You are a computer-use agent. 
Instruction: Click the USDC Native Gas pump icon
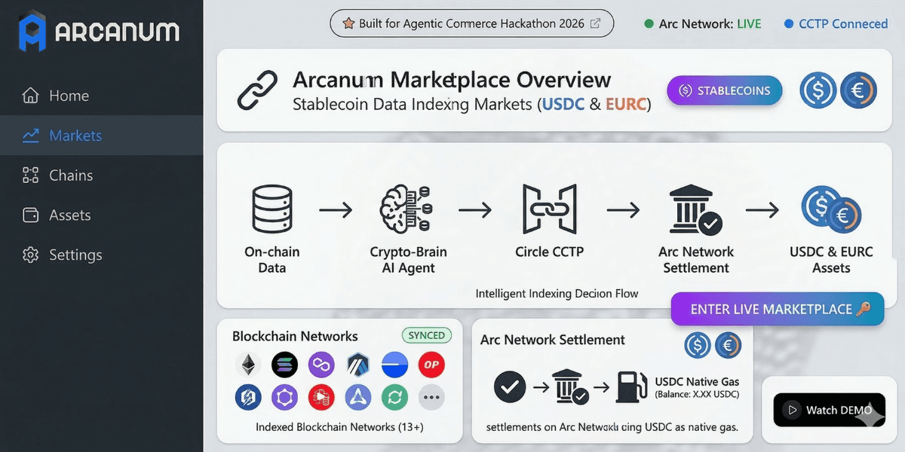[x=629, y=388]
